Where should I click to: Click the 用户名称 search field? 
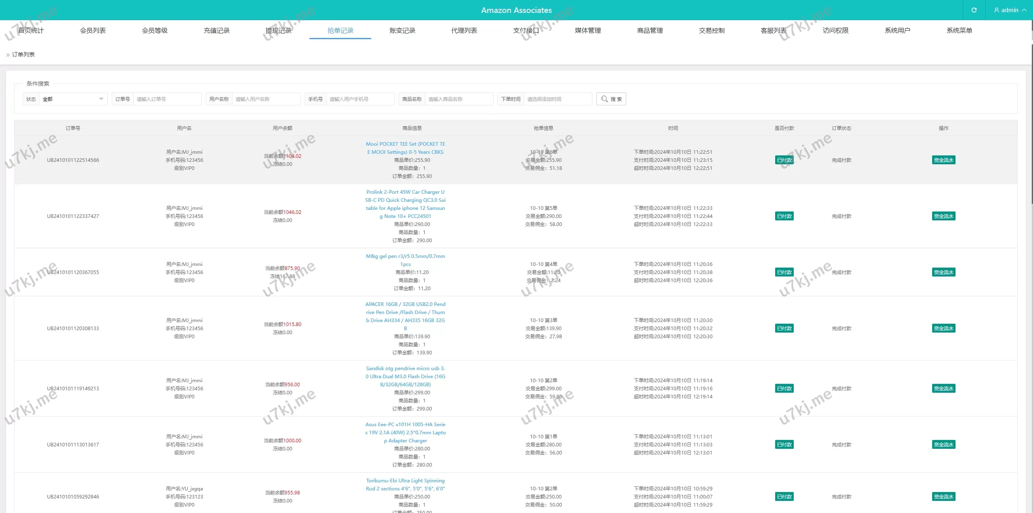pyautogui.click(x=266, y=99)
